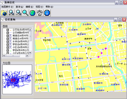This screenshot has height=99, width=127.
Task: Click layer list scroll right arrow
Action: [27, 55]
